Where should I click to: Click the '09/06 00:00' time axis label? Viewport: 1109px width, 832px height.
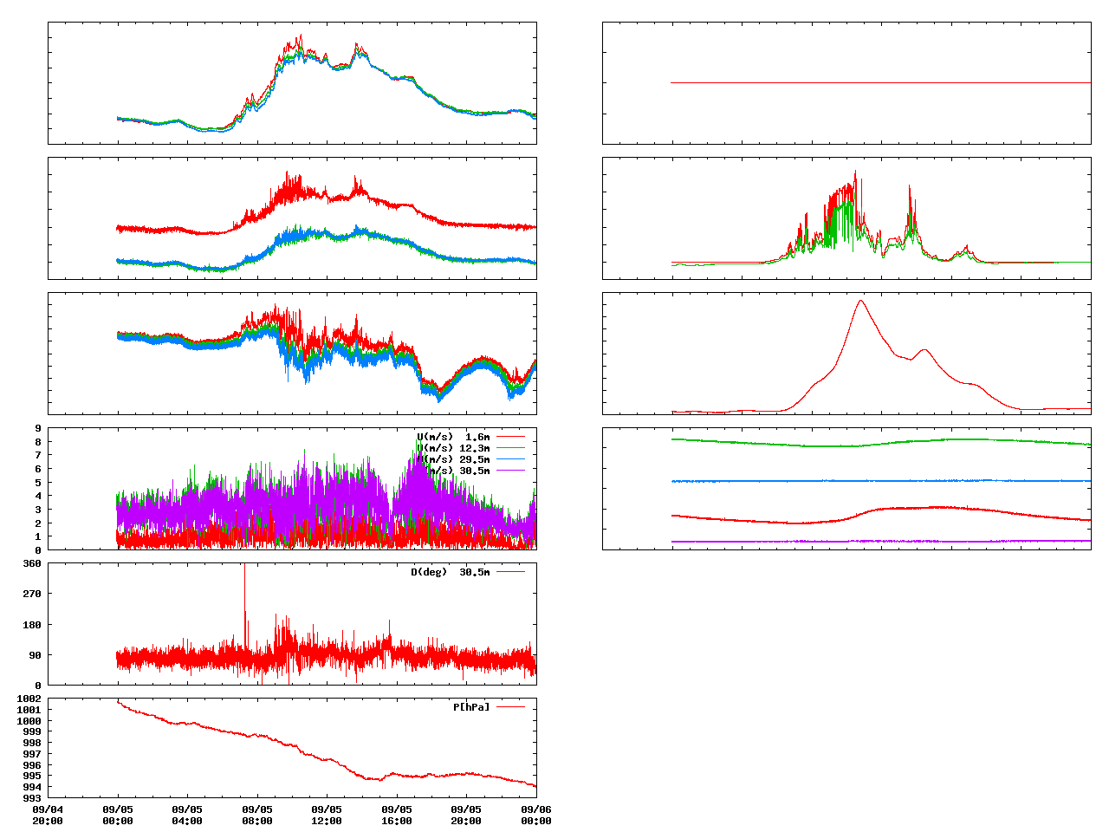pyautogui.click(x=536, y=815)
